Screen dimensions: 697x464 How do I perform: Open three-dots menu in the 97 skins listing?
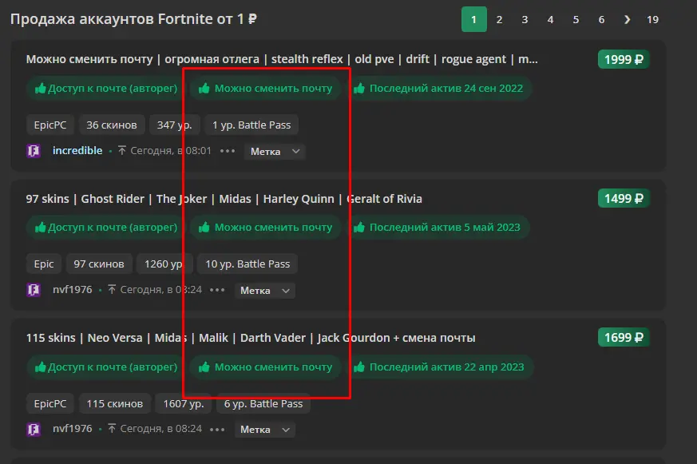click(x=217, y=290)
